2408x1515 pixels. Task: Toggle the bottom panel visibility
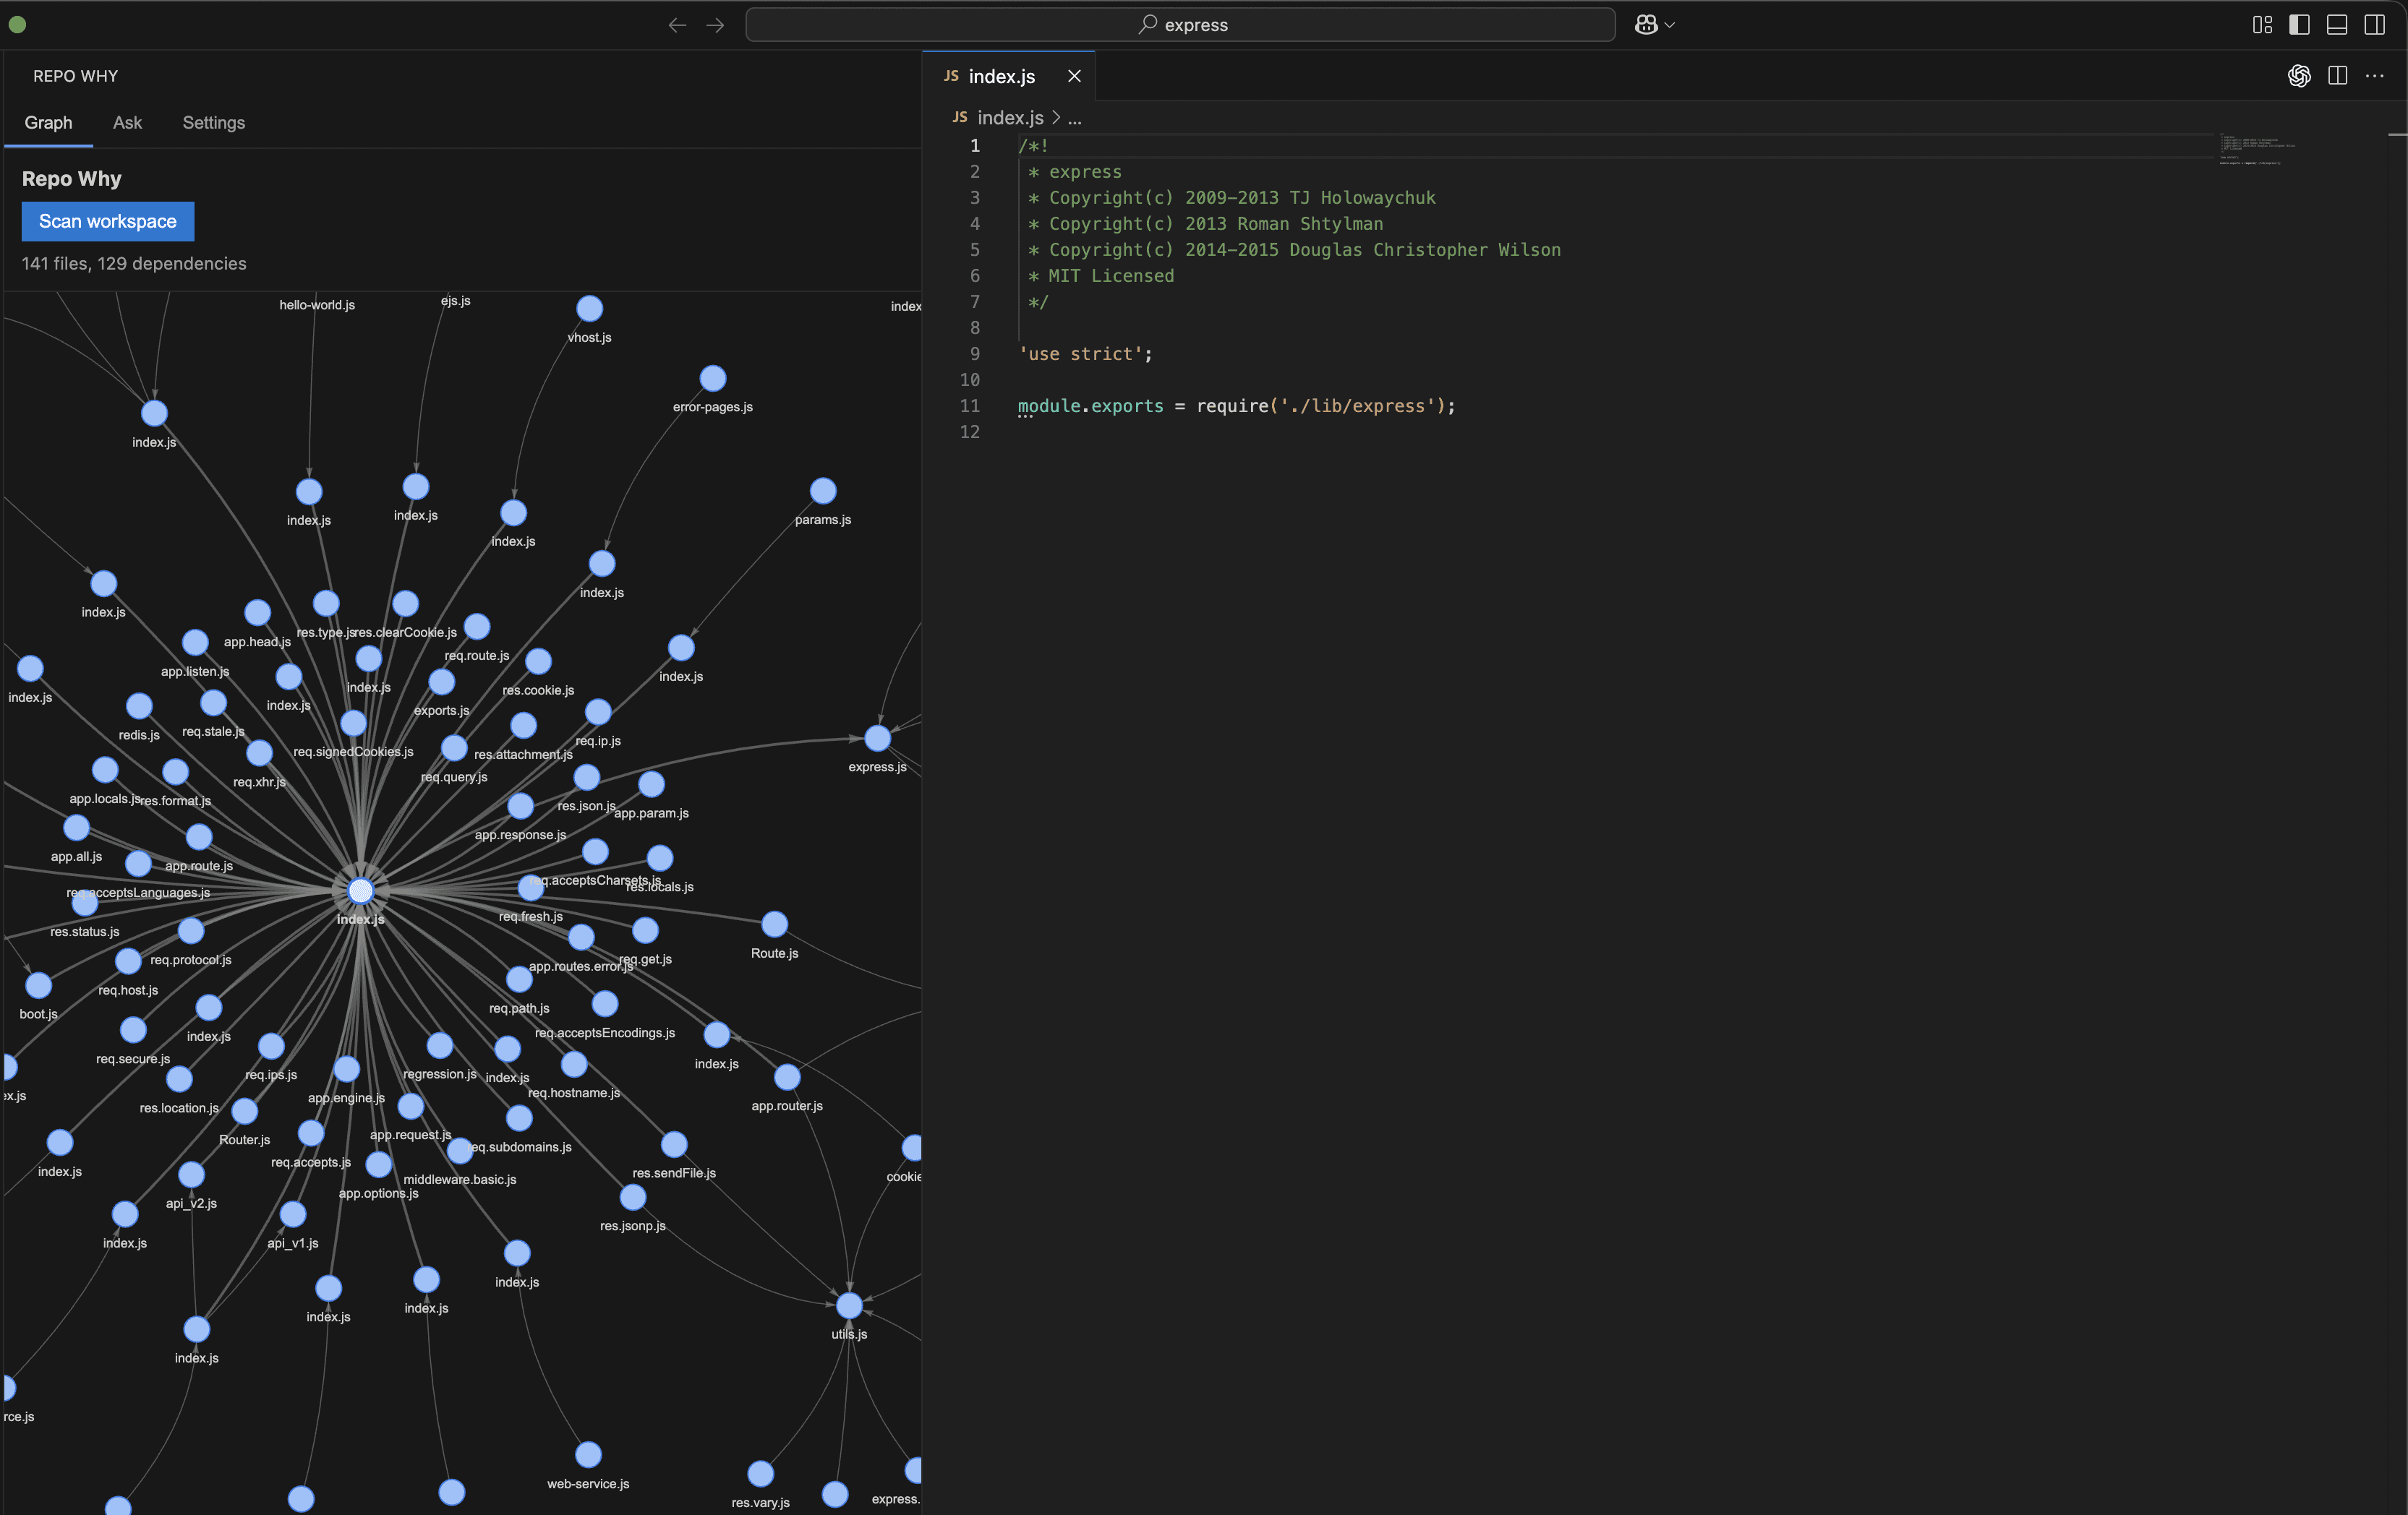2337,25
